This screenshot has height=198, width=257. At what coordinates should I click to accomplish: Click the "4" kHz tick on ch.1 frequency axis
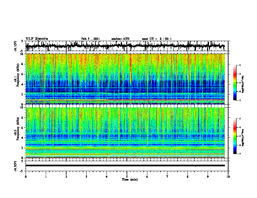click(23, 84)
